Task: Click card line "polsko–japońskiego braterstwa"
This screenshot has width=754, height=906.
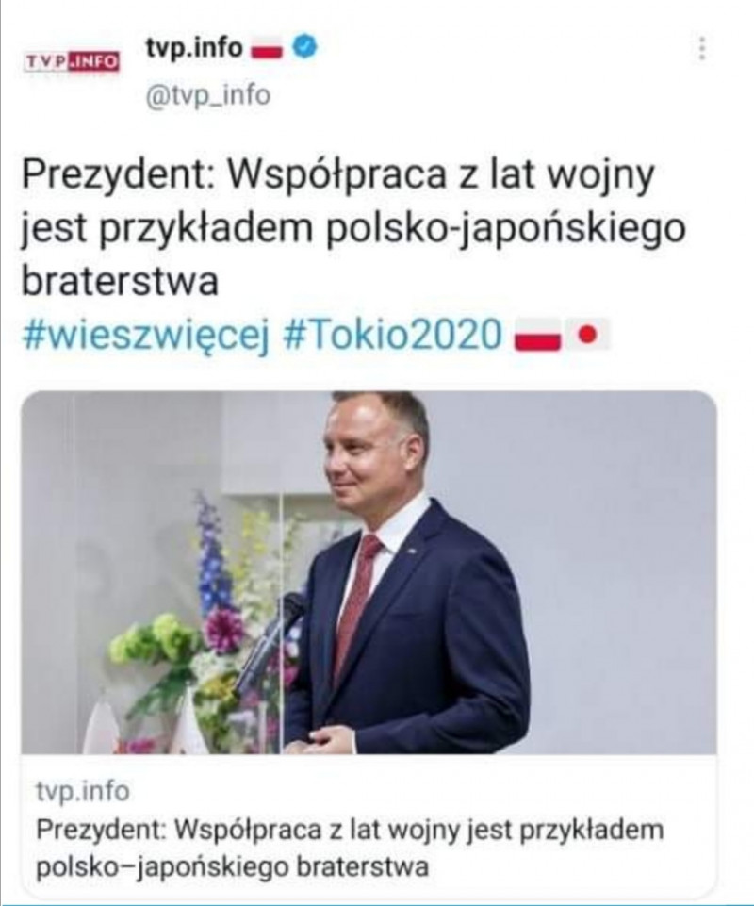Action: coord(232,866)
